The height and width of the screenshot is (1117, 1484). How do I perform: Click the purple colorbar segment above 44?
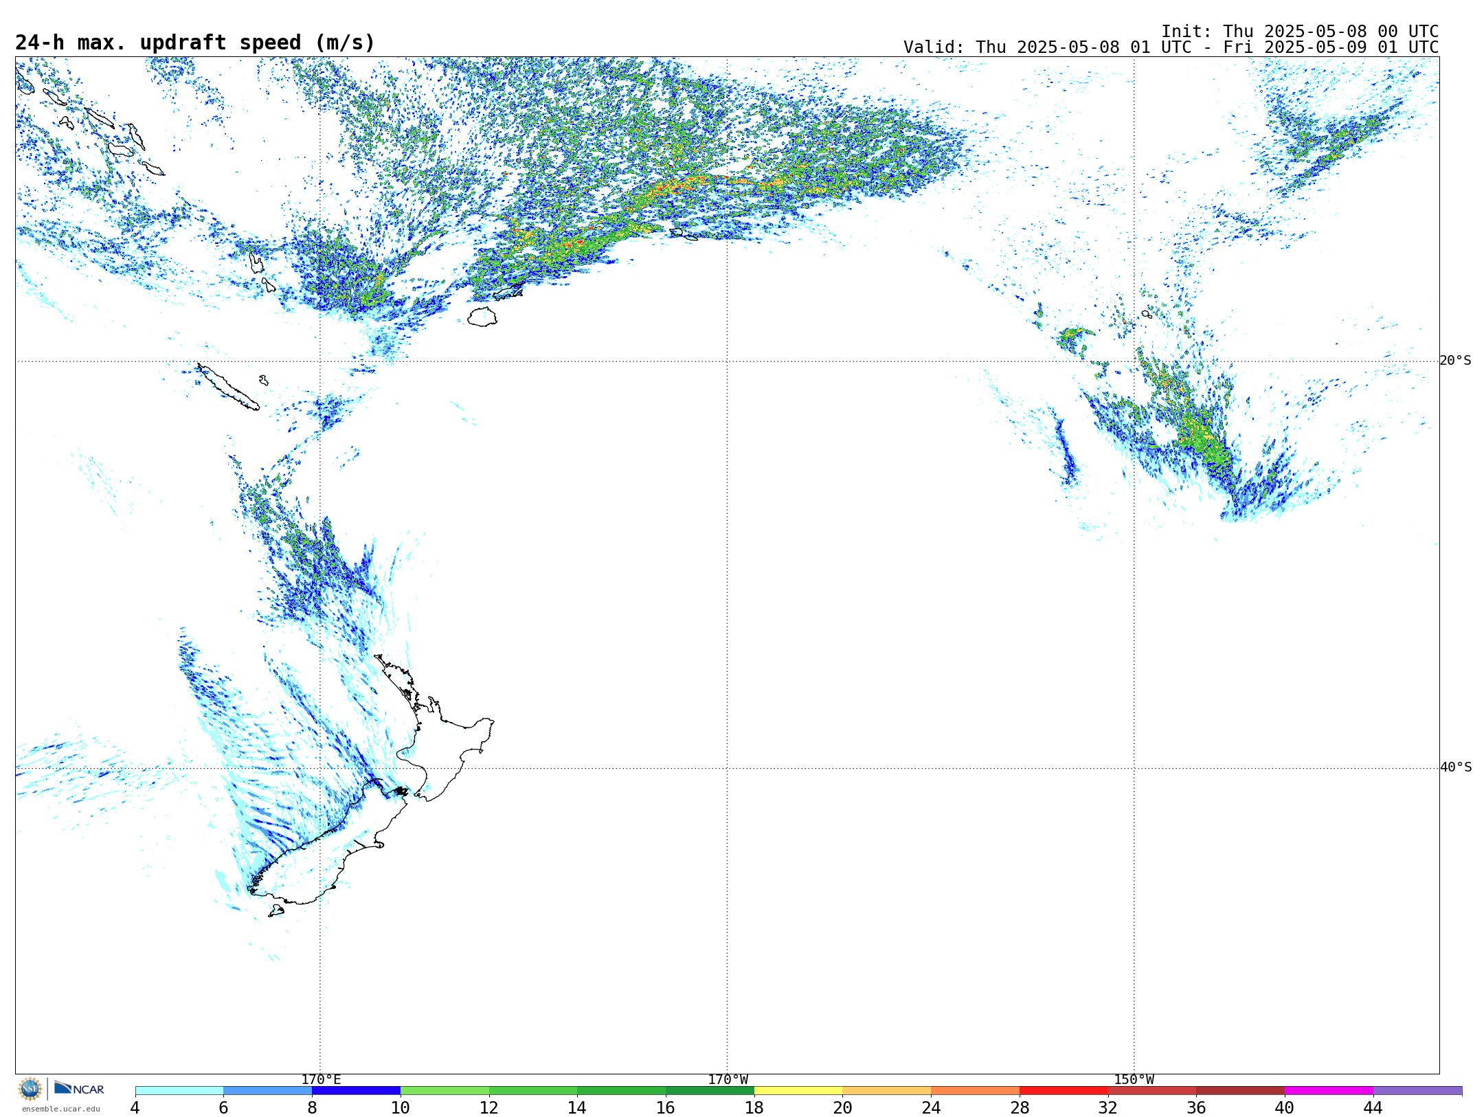click(x=1417, y=1091)
